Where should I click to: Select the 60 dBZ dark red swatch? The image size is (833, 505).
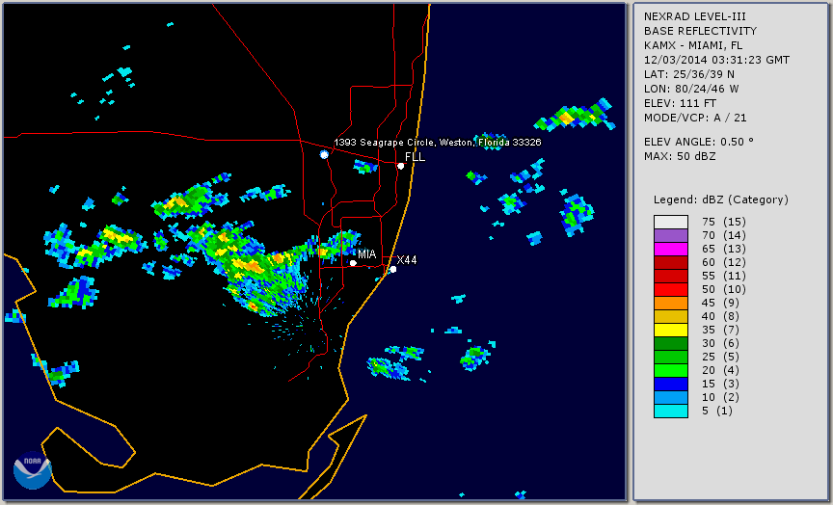pos(671,262)
